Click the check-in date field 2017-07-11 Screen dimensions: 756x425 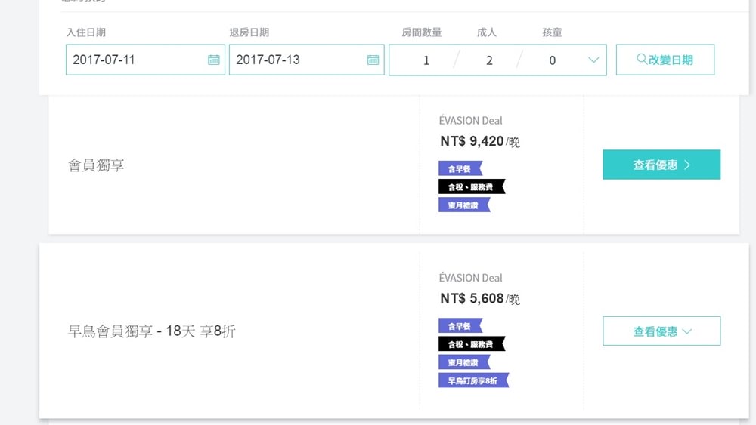[x=136, y=60]
